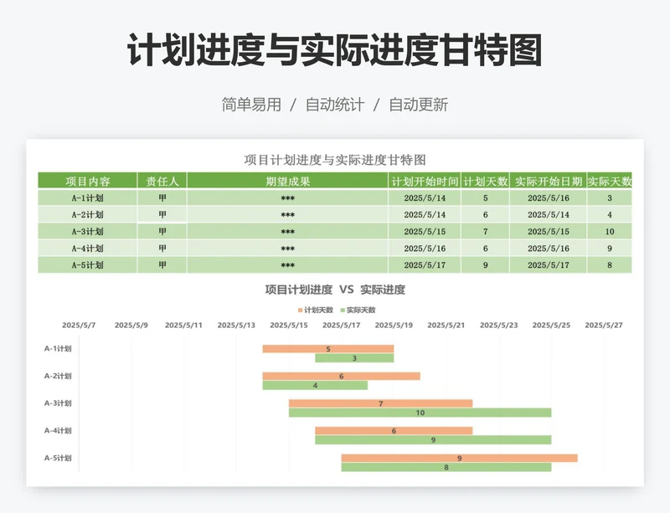Image resolution: width=670 pixels, height=513 pixels.
Task: Select the 期望成果 header cell
Action: click(x=287, y=181)
